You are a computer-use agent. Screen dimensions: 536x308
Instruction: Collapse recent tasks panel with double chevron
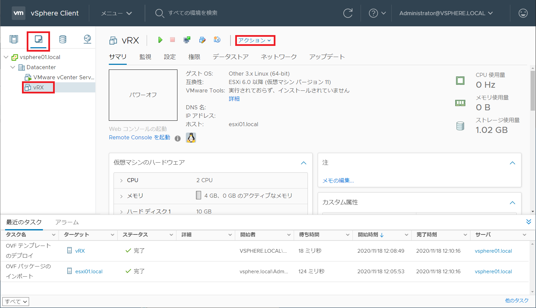[x=529, y=222]
